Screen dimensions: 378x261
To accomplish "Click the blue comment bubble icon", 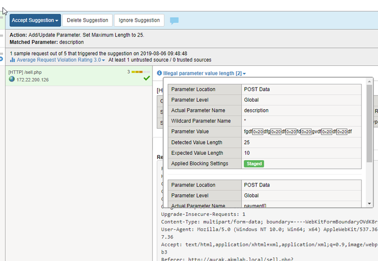I will click(x=174, y=21).
